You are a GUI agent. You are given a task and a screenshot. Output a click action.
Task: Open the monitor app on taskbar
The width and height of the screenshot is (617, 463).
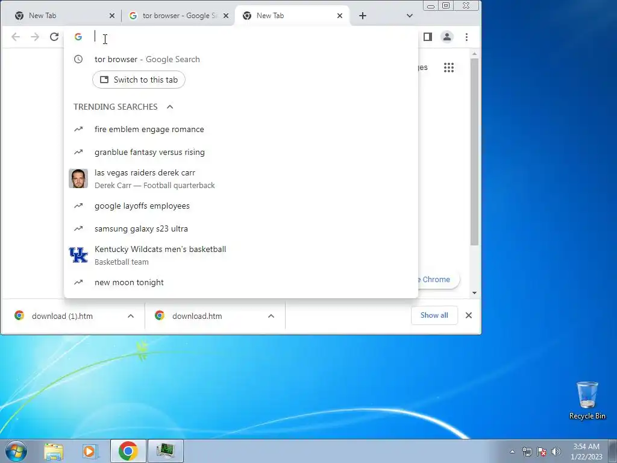[165, 451]
